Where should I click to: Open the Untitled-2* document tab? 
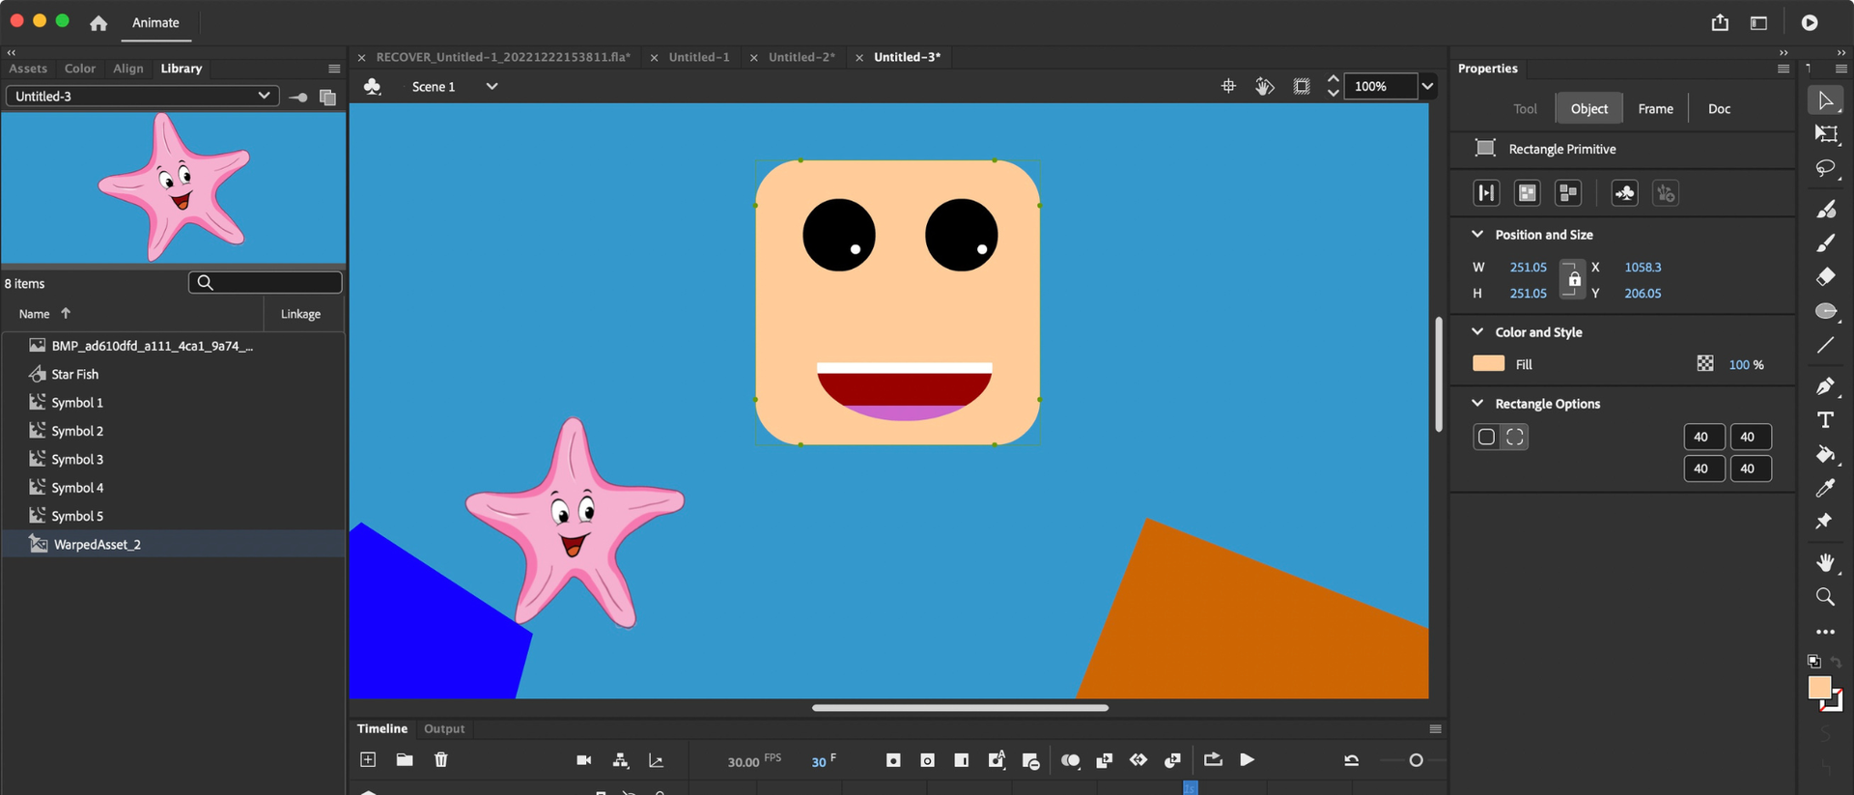coord(801,57)
